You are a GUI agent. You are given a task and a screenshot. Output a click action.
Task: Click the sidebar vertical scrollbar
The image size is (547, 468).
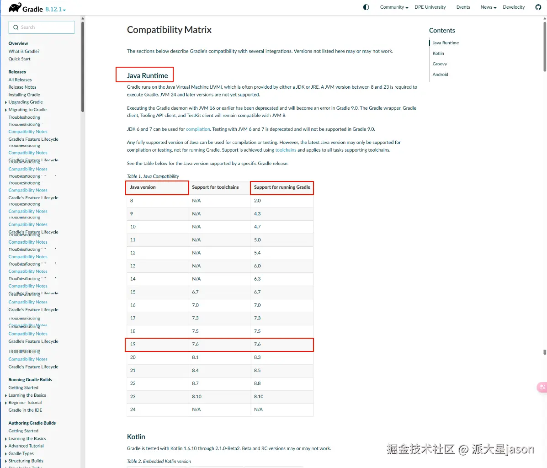[83, 66]
